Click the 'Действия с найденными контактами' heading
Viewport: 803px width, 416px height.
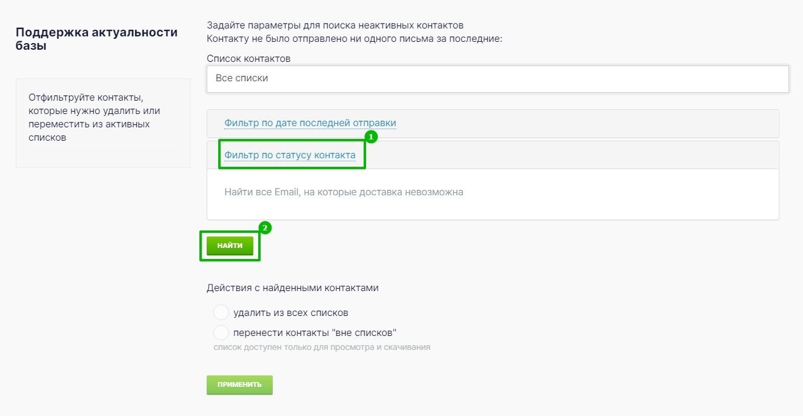point(293,288)
